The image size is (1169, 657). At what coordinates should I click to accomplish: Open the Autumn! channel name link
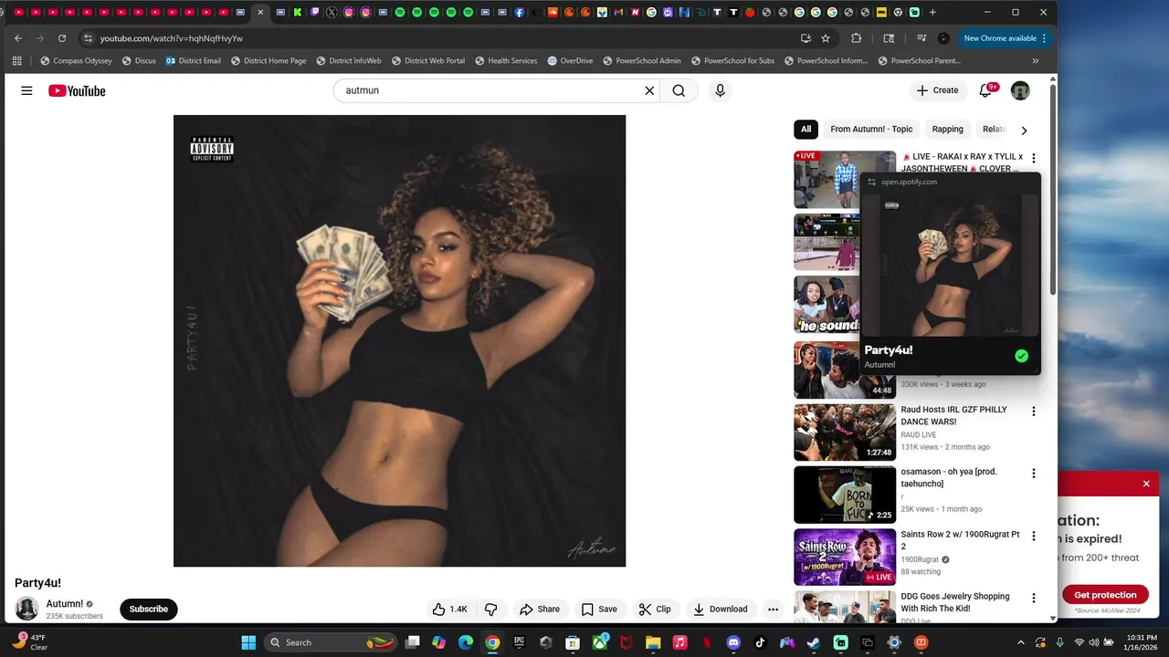pyautogui.click(x=65, y=604)
